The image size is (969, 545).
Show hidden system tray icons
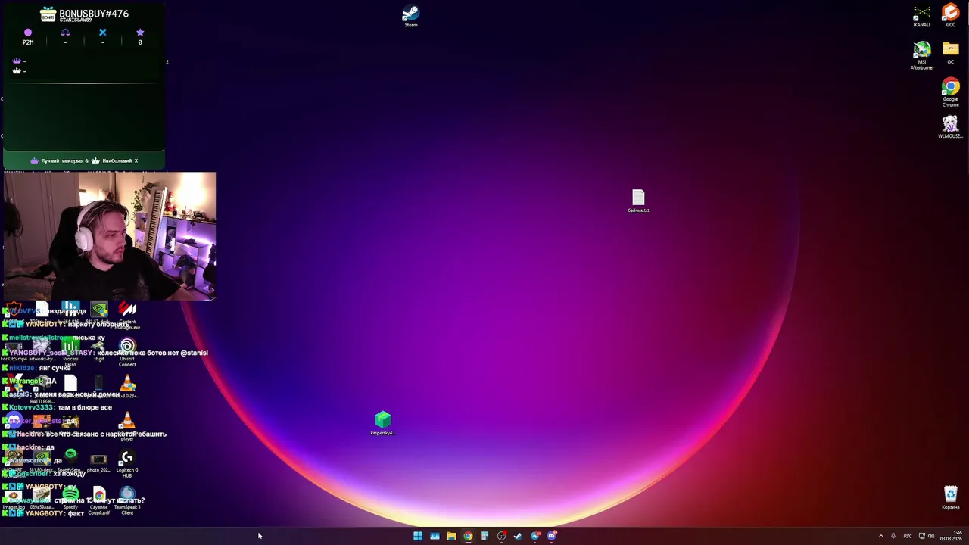880,536
